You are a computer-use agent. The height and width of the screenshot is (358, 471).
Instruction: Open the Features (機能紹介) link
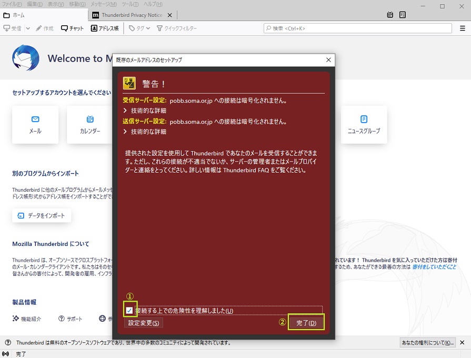27,319
